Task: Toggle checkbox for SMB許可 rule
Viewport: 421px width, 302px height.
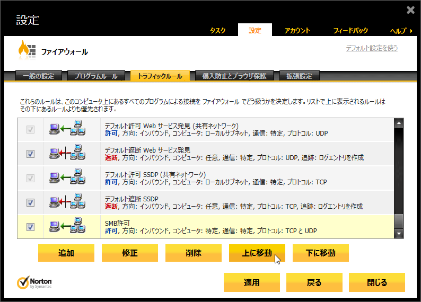Action: point(30,227)
